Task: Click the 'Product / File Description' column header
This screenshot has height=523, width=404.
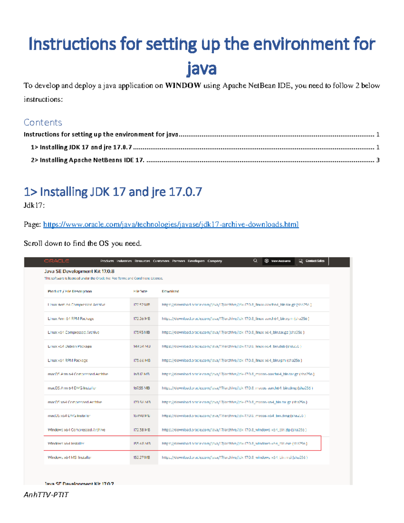Action: pos(70,291)
